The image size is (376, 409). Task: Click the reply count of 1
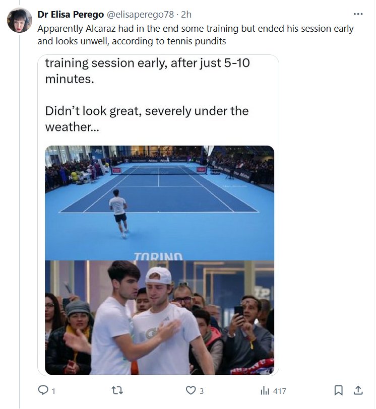pyautogui.click(x=53, y=391)
